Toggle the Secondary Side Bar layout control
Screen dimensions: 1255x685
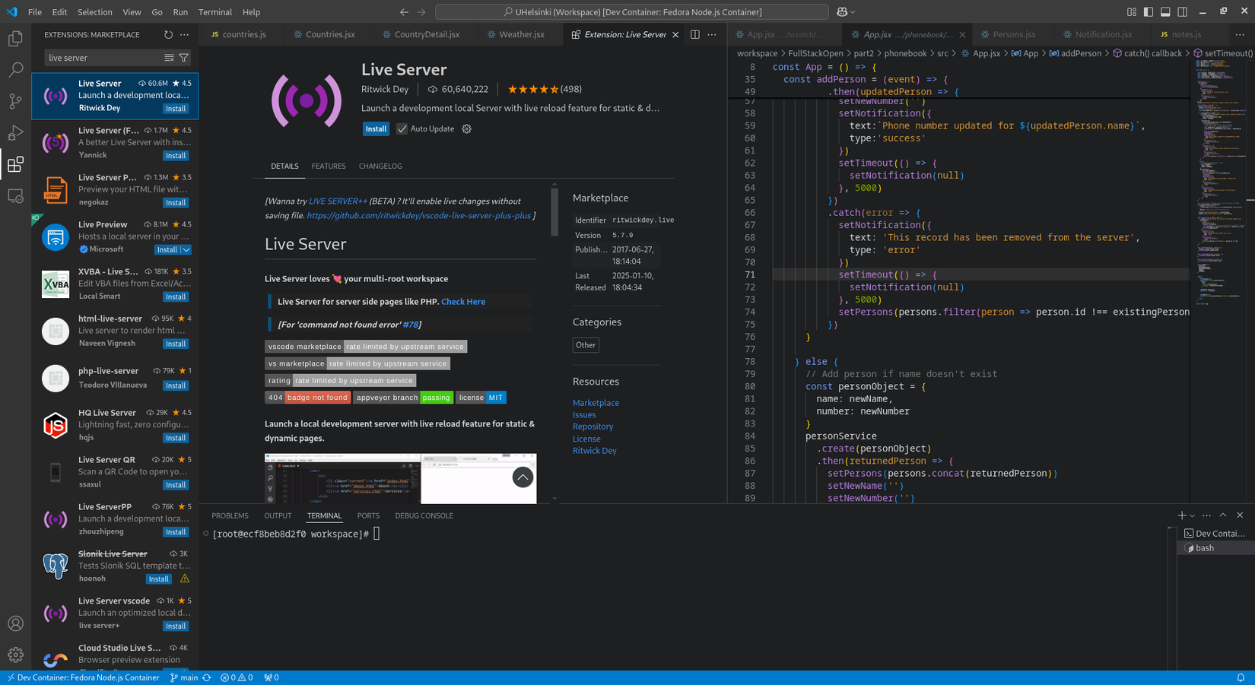click(x=1181, y=11)
